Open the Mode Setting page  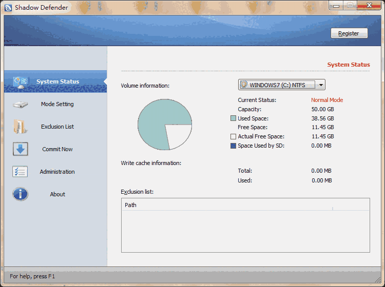(x=57, y=104)
